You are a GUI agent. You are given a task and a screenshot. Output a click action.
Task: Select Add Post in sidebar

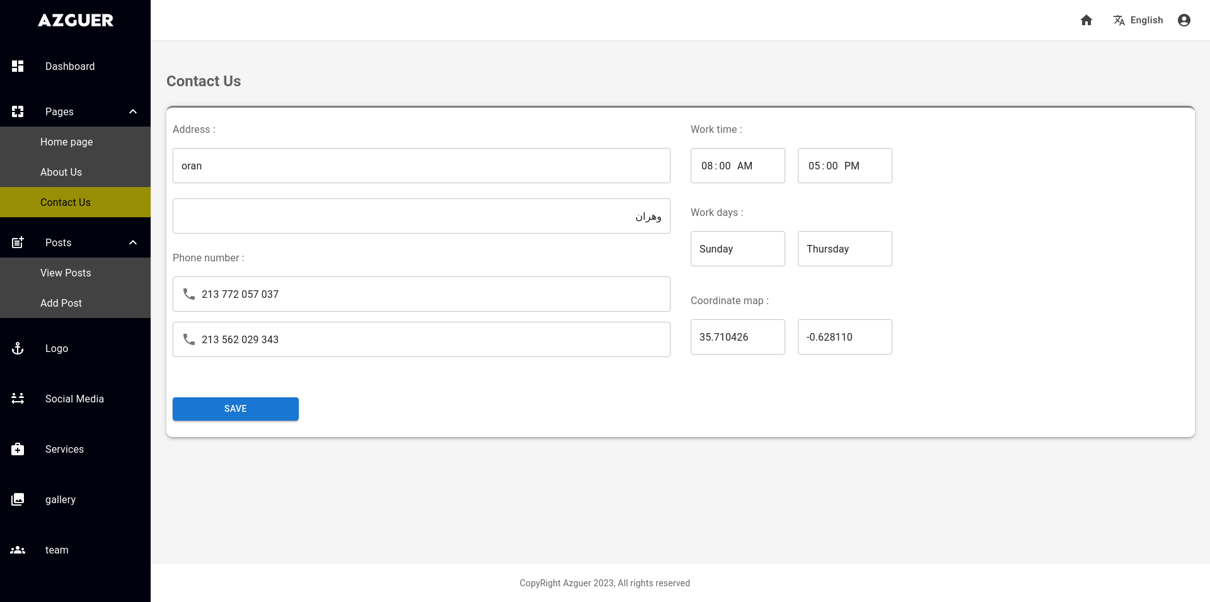[x=61, y=303]
